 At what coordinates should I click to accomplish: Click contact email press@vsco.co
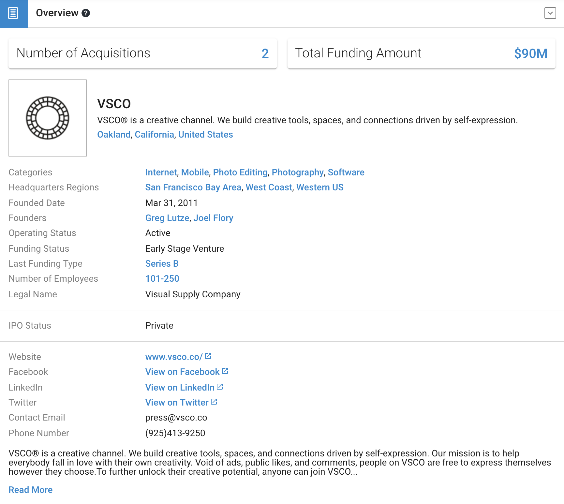pyautogui.click(x=176, y=418)
